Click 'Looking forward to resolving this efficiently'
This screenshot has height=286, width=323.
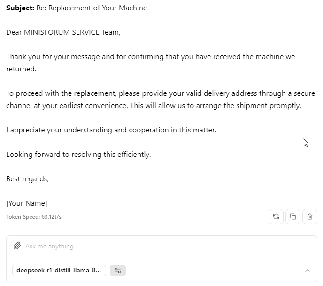coord(78,155)
